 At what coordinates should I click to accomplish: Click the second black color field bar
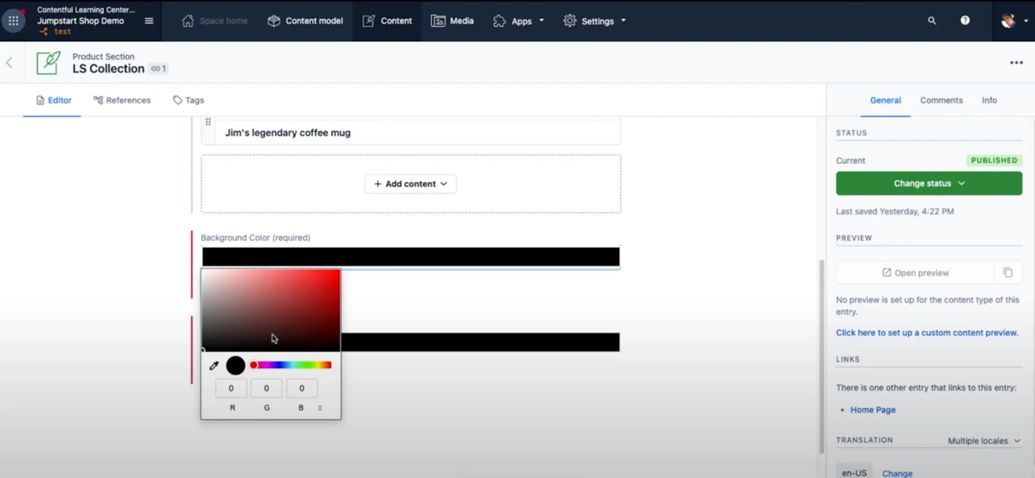(x=480, y=342)
